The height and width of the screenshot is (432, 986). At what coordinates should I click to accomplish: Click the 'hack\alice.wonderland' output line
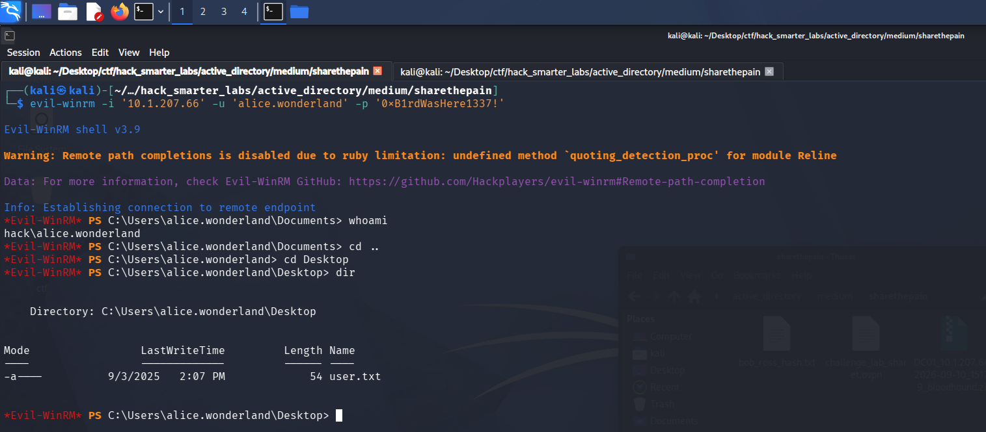click(x=72, y=233)
